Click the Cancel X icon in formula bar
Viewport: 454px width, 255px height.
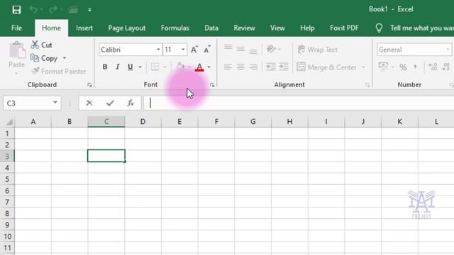point(89,103)
